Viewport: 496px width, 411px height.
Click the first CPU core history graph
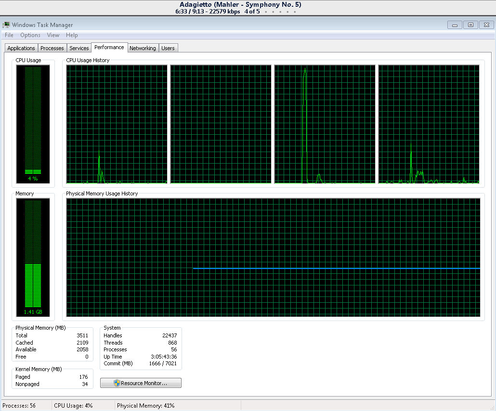117,124
